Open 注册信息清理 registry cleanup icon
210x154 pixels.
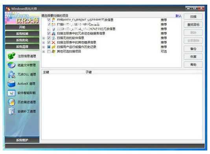(x=11, y=56)
